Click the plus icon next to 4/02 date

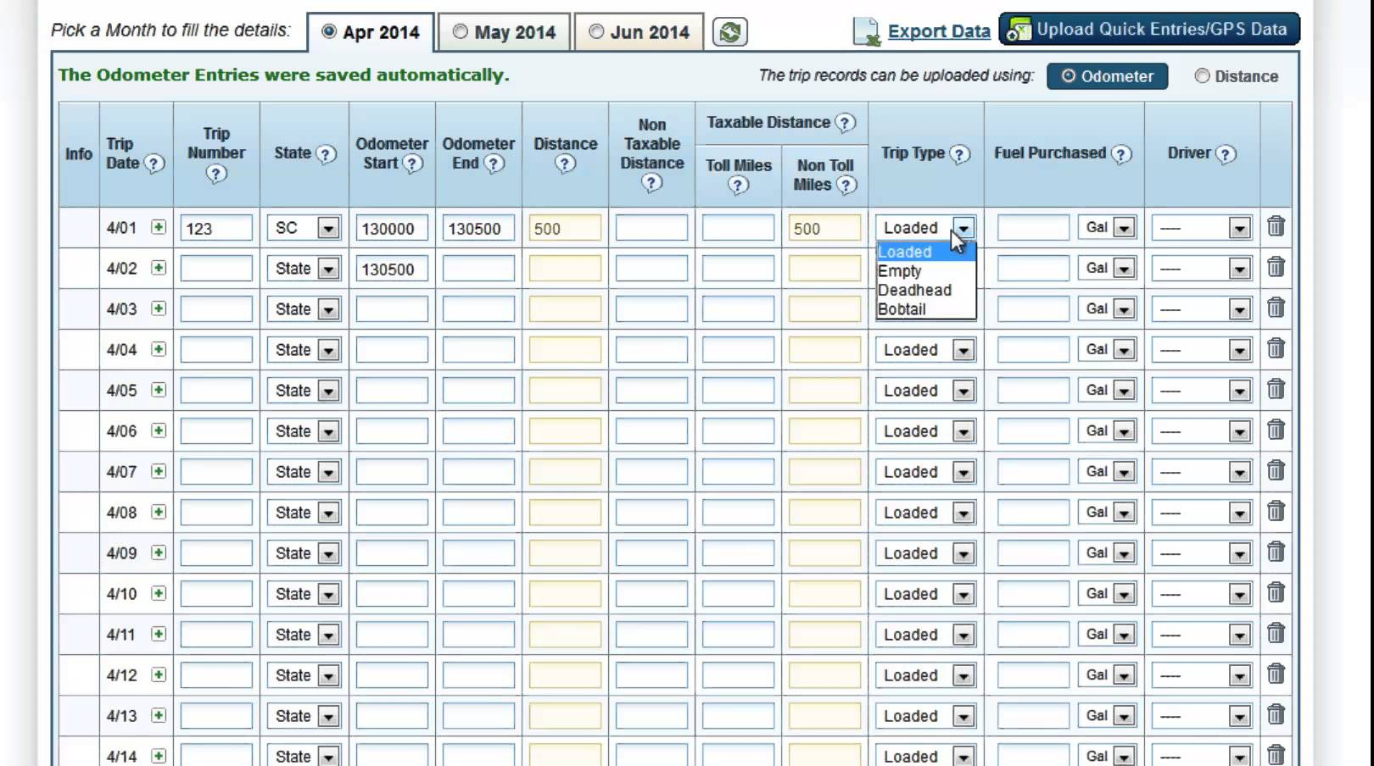(x=159, y=268)
